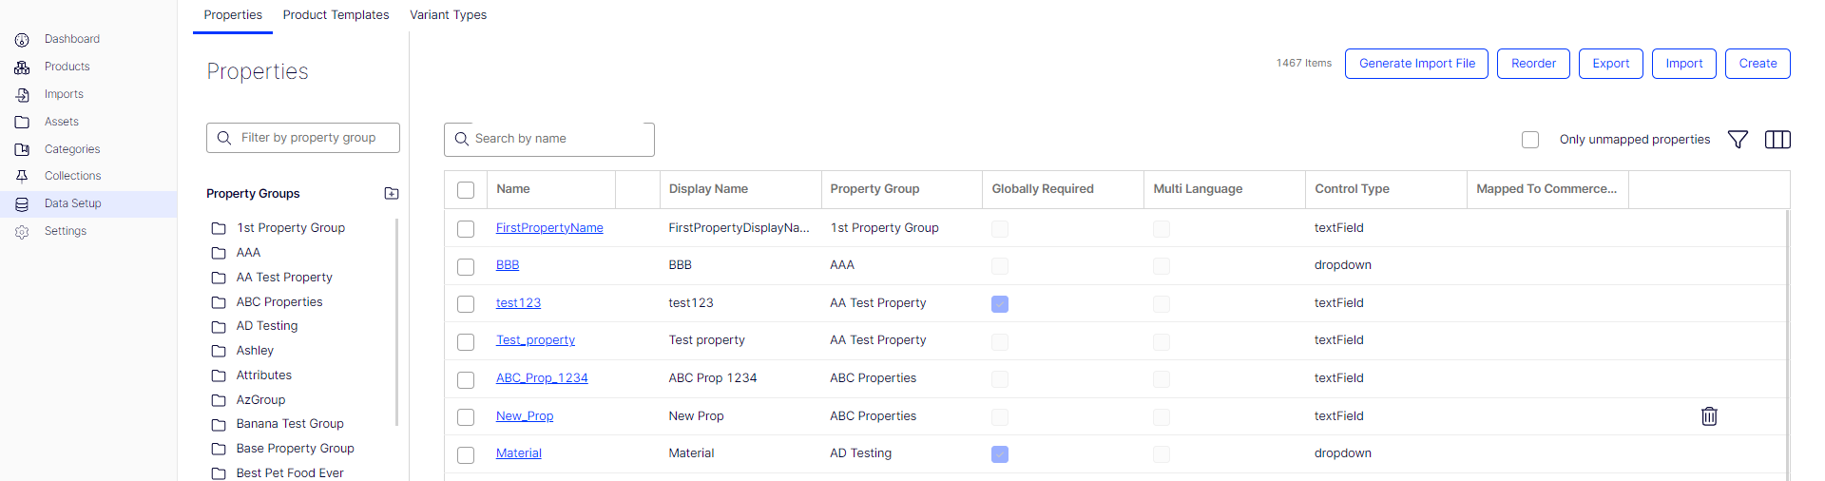This screenshot has width=1825, height=481.
Task: Click the Generate Import File button
Action: (x=1416, y=64)
